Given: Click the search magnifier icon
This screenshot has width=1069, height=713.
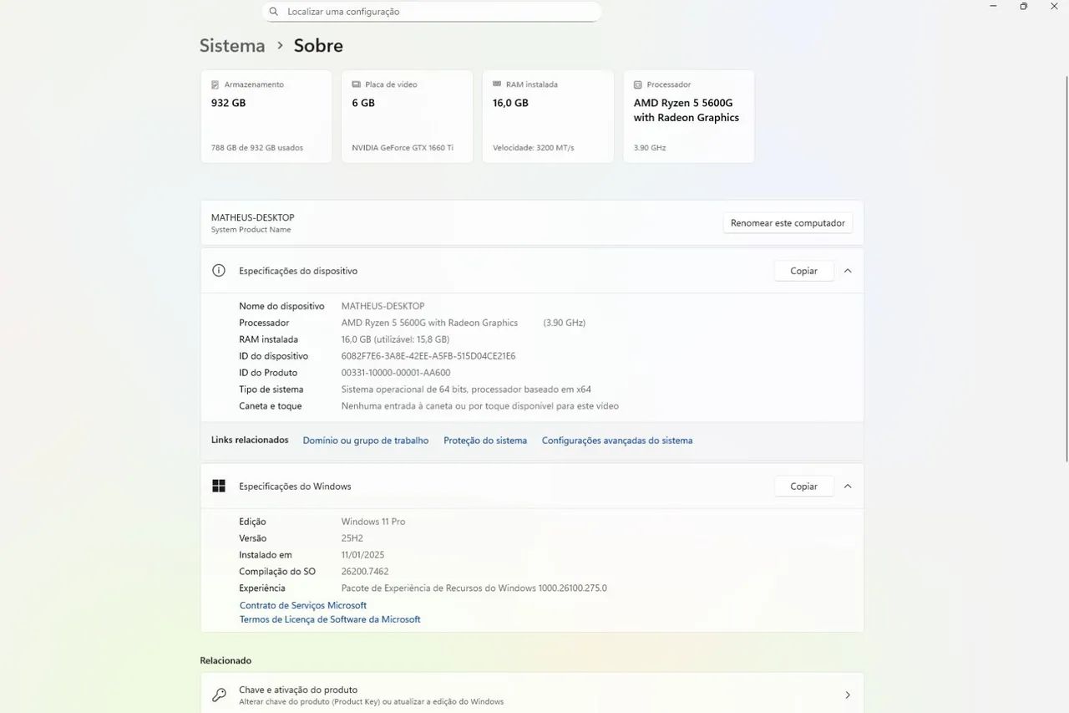Looking at the screenshot, I should (274, 12).
